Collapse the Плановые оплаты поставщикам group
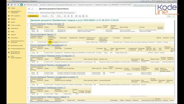Image resolution: width=184 pixels, height=104 pixels. tap(28, 56)
